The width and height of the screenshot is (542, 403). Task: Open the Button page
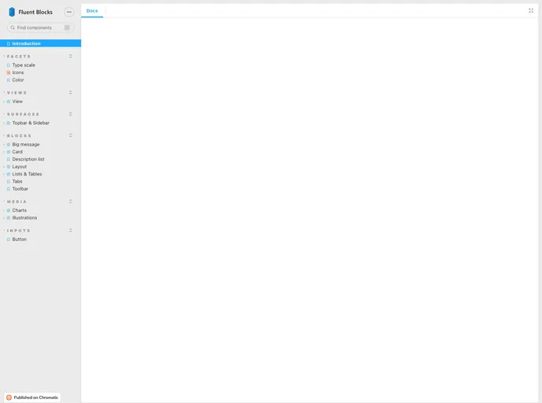click(x=20, y=239)
